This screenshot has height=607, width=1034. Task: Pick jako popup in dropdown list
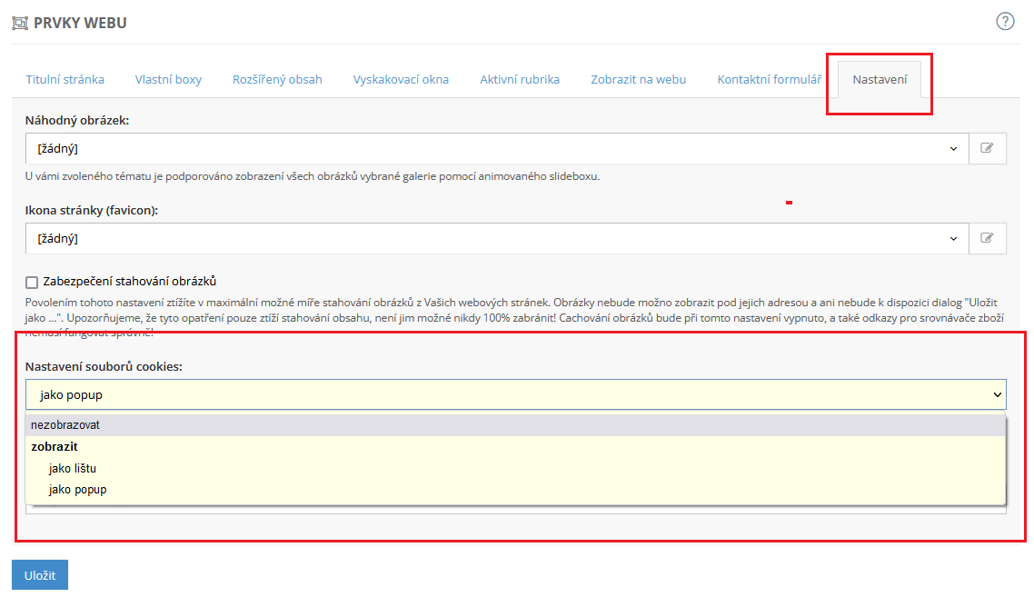tap(78, 489)
